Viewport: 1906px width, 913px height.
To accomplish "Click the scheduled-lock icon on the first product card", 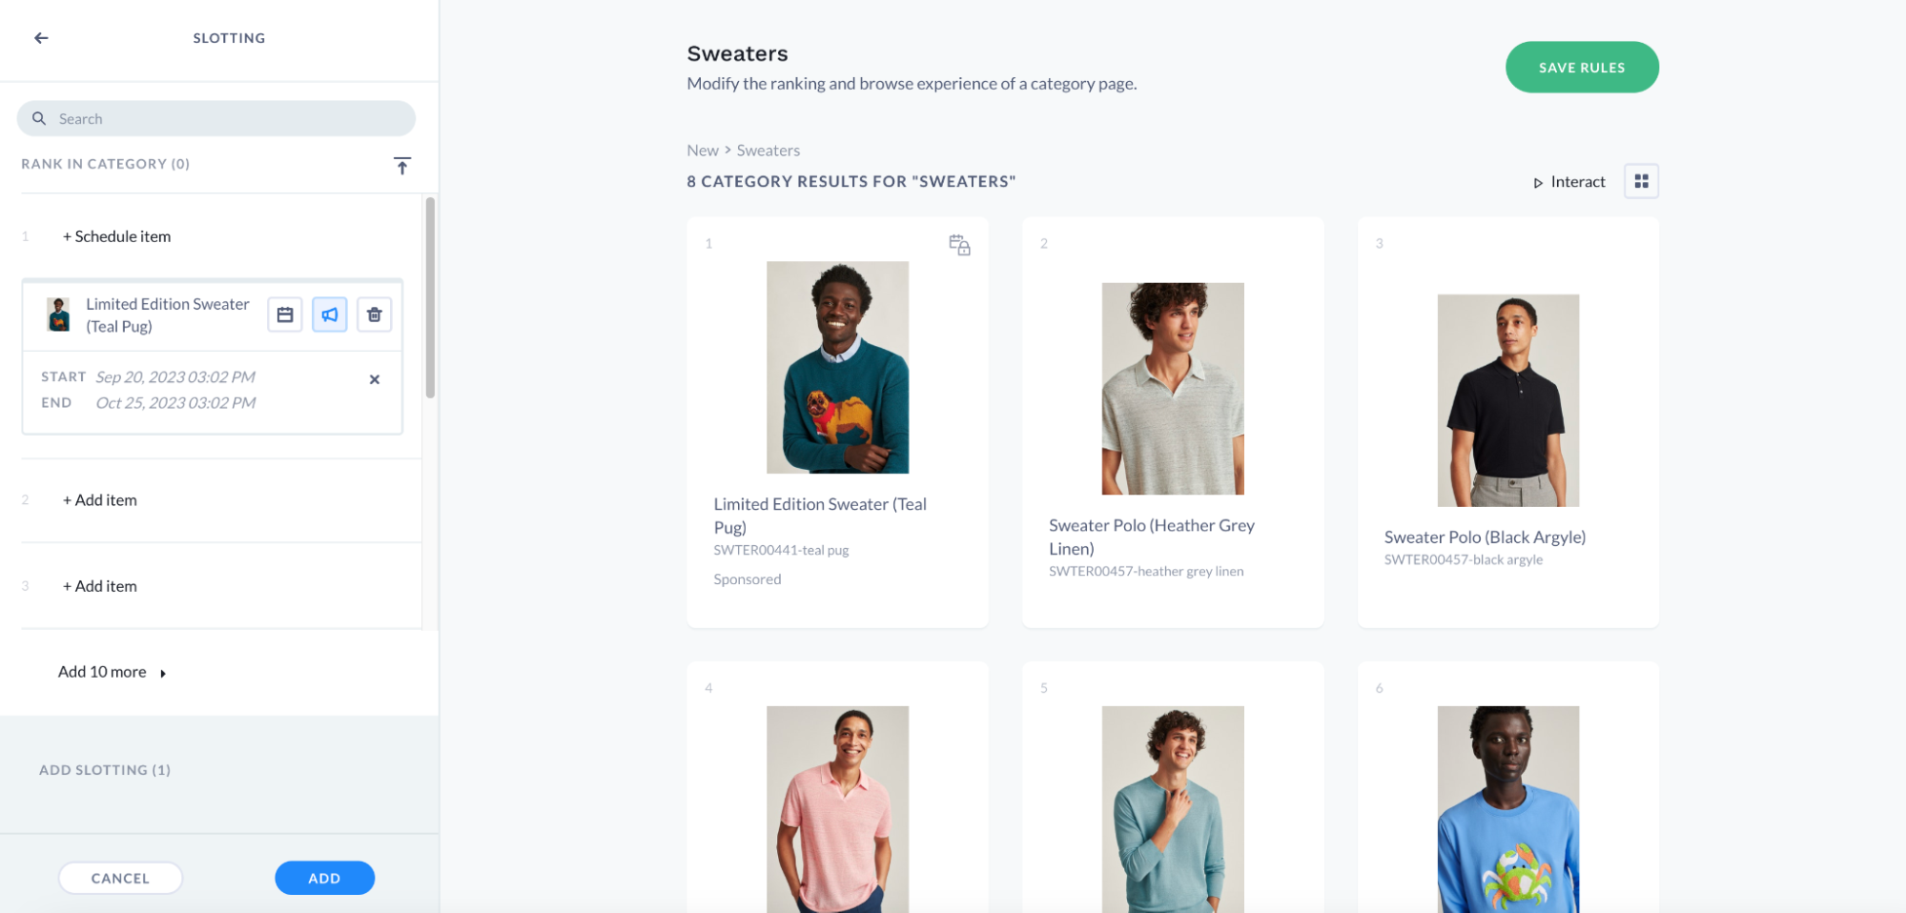I will (959, 245).
